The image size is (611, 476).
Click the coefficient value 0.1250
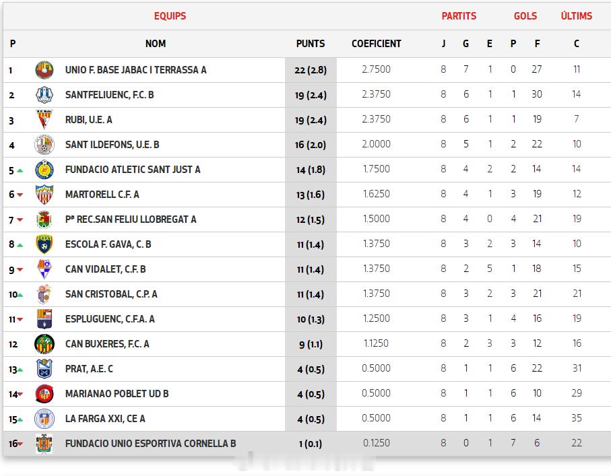point(376,443)
